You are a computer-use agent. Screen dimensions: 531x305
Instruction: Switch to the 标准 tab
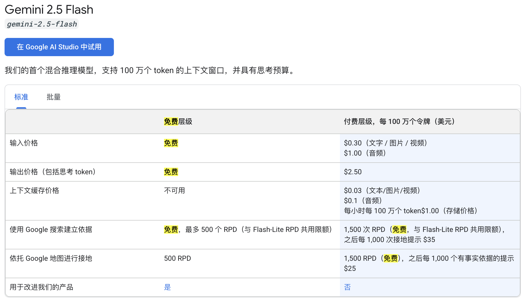pyautogui.click(x=21, y=97)
